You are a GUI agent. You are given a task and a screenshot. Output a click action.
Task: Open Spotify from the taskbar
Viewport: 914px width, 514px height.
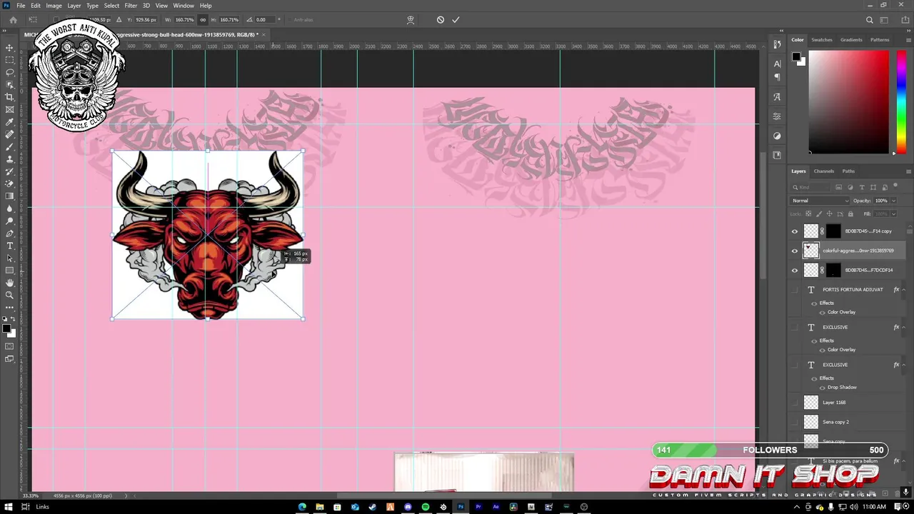426,507
